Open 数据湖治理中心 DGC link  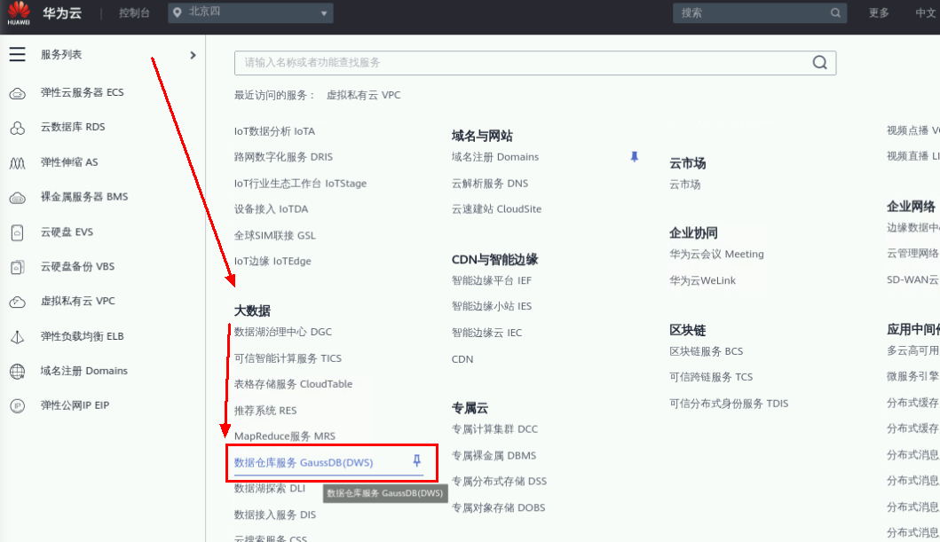pos(283,332)
